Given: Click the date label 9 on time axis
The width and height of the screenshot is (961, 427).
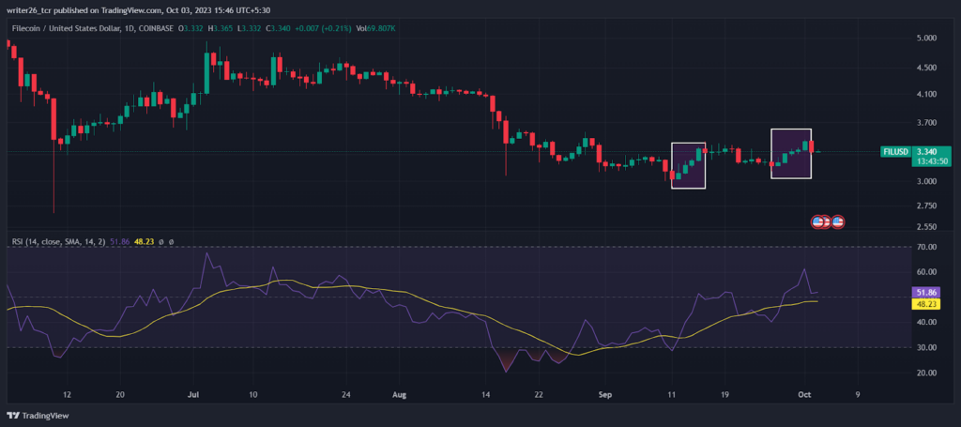Looking at the screenshot, I should pos(858,394).
